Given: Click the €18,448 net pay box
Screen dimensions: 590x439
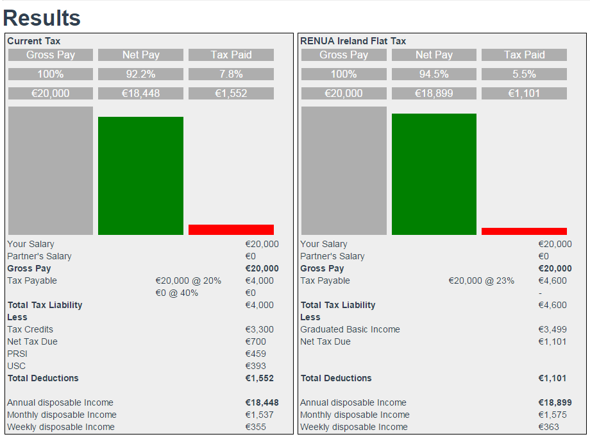Looking at the screenshot, I should (x=140, y=93).
